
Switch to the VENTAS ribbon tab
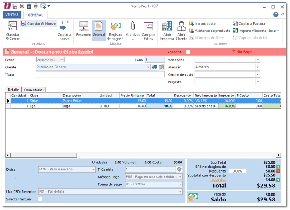click(x=11, y=14)
